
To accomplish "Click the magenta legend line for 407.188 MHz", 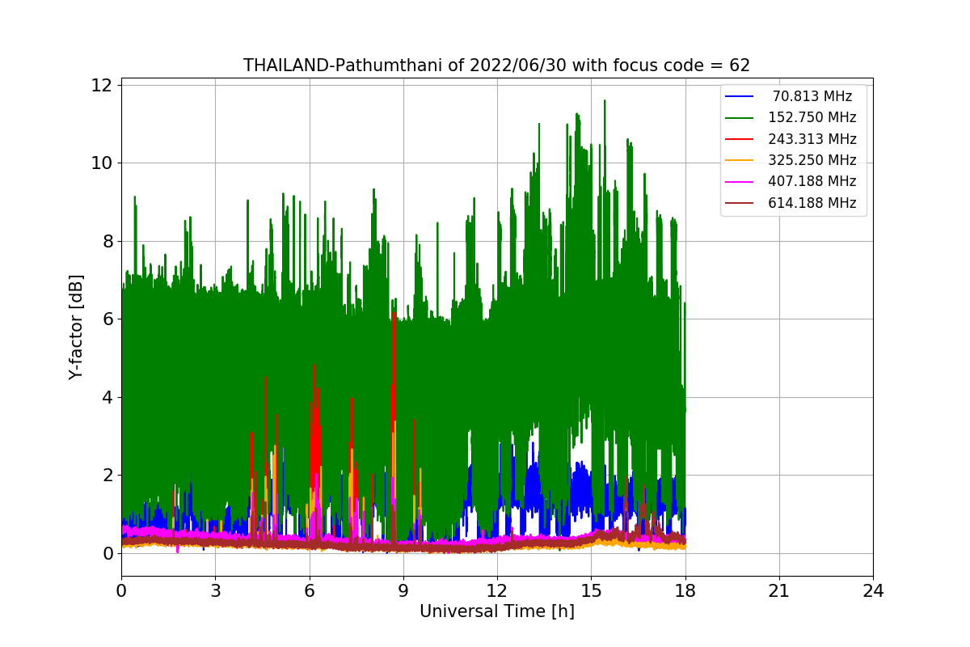I will pos(740,181).
